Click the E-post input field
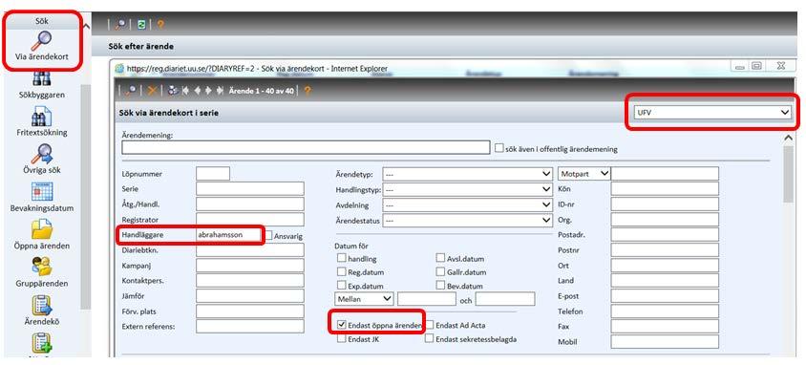 (x=665, y=296)
